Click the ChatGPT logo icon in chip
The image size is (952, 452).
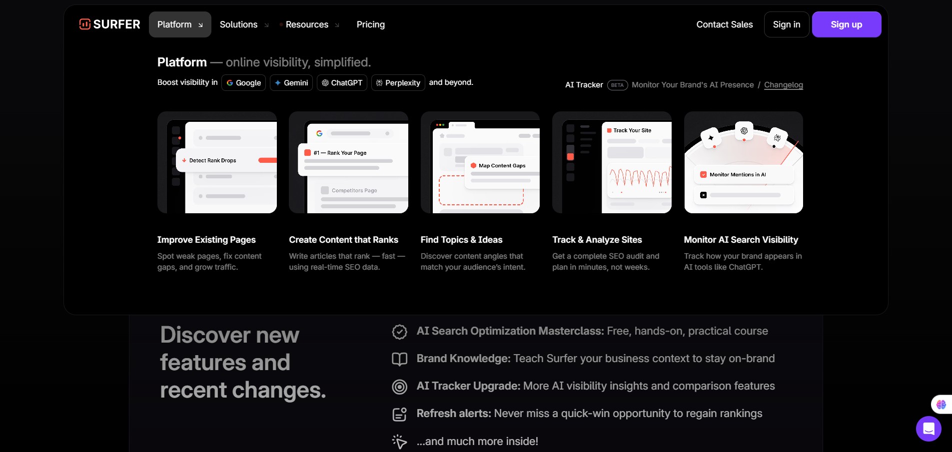tap(325, 83)
